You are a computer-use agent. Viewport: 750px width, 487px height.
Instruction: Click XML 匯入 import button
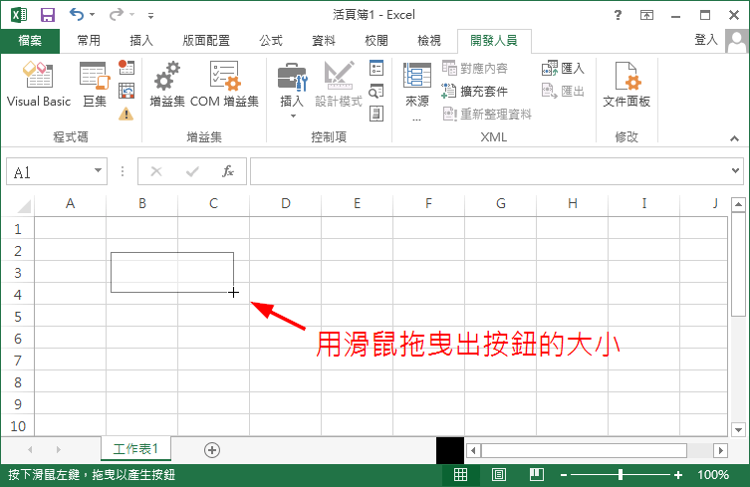click(563, 68)
